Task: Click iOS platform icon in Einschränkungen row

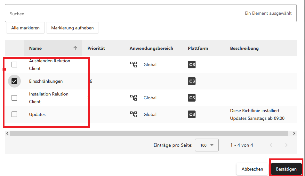Action: [192, 81]
